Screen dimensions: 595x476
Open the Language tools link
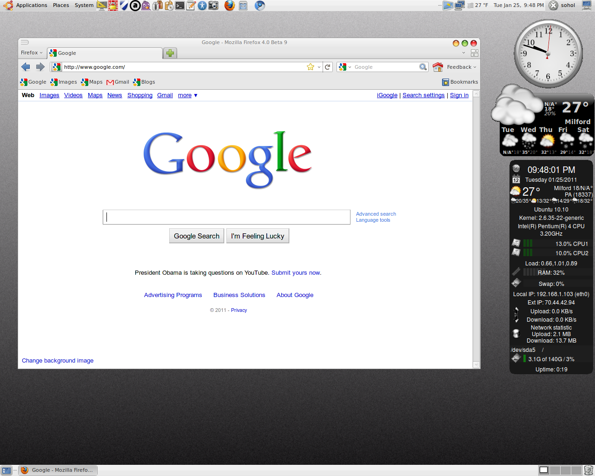click(373, 220)
